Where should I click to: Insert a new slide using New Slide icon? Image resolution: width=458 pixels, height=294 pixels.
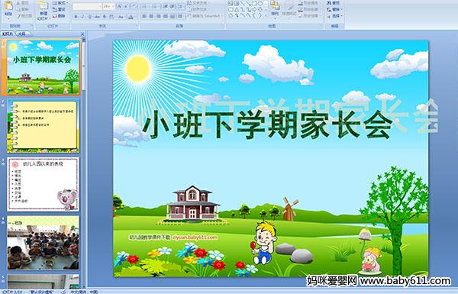[x=44, y=9]
